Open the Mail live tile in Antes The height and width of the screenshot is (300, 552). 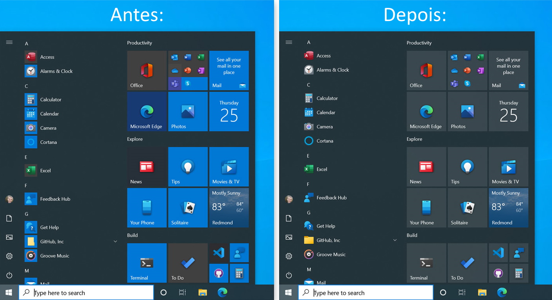229,71
